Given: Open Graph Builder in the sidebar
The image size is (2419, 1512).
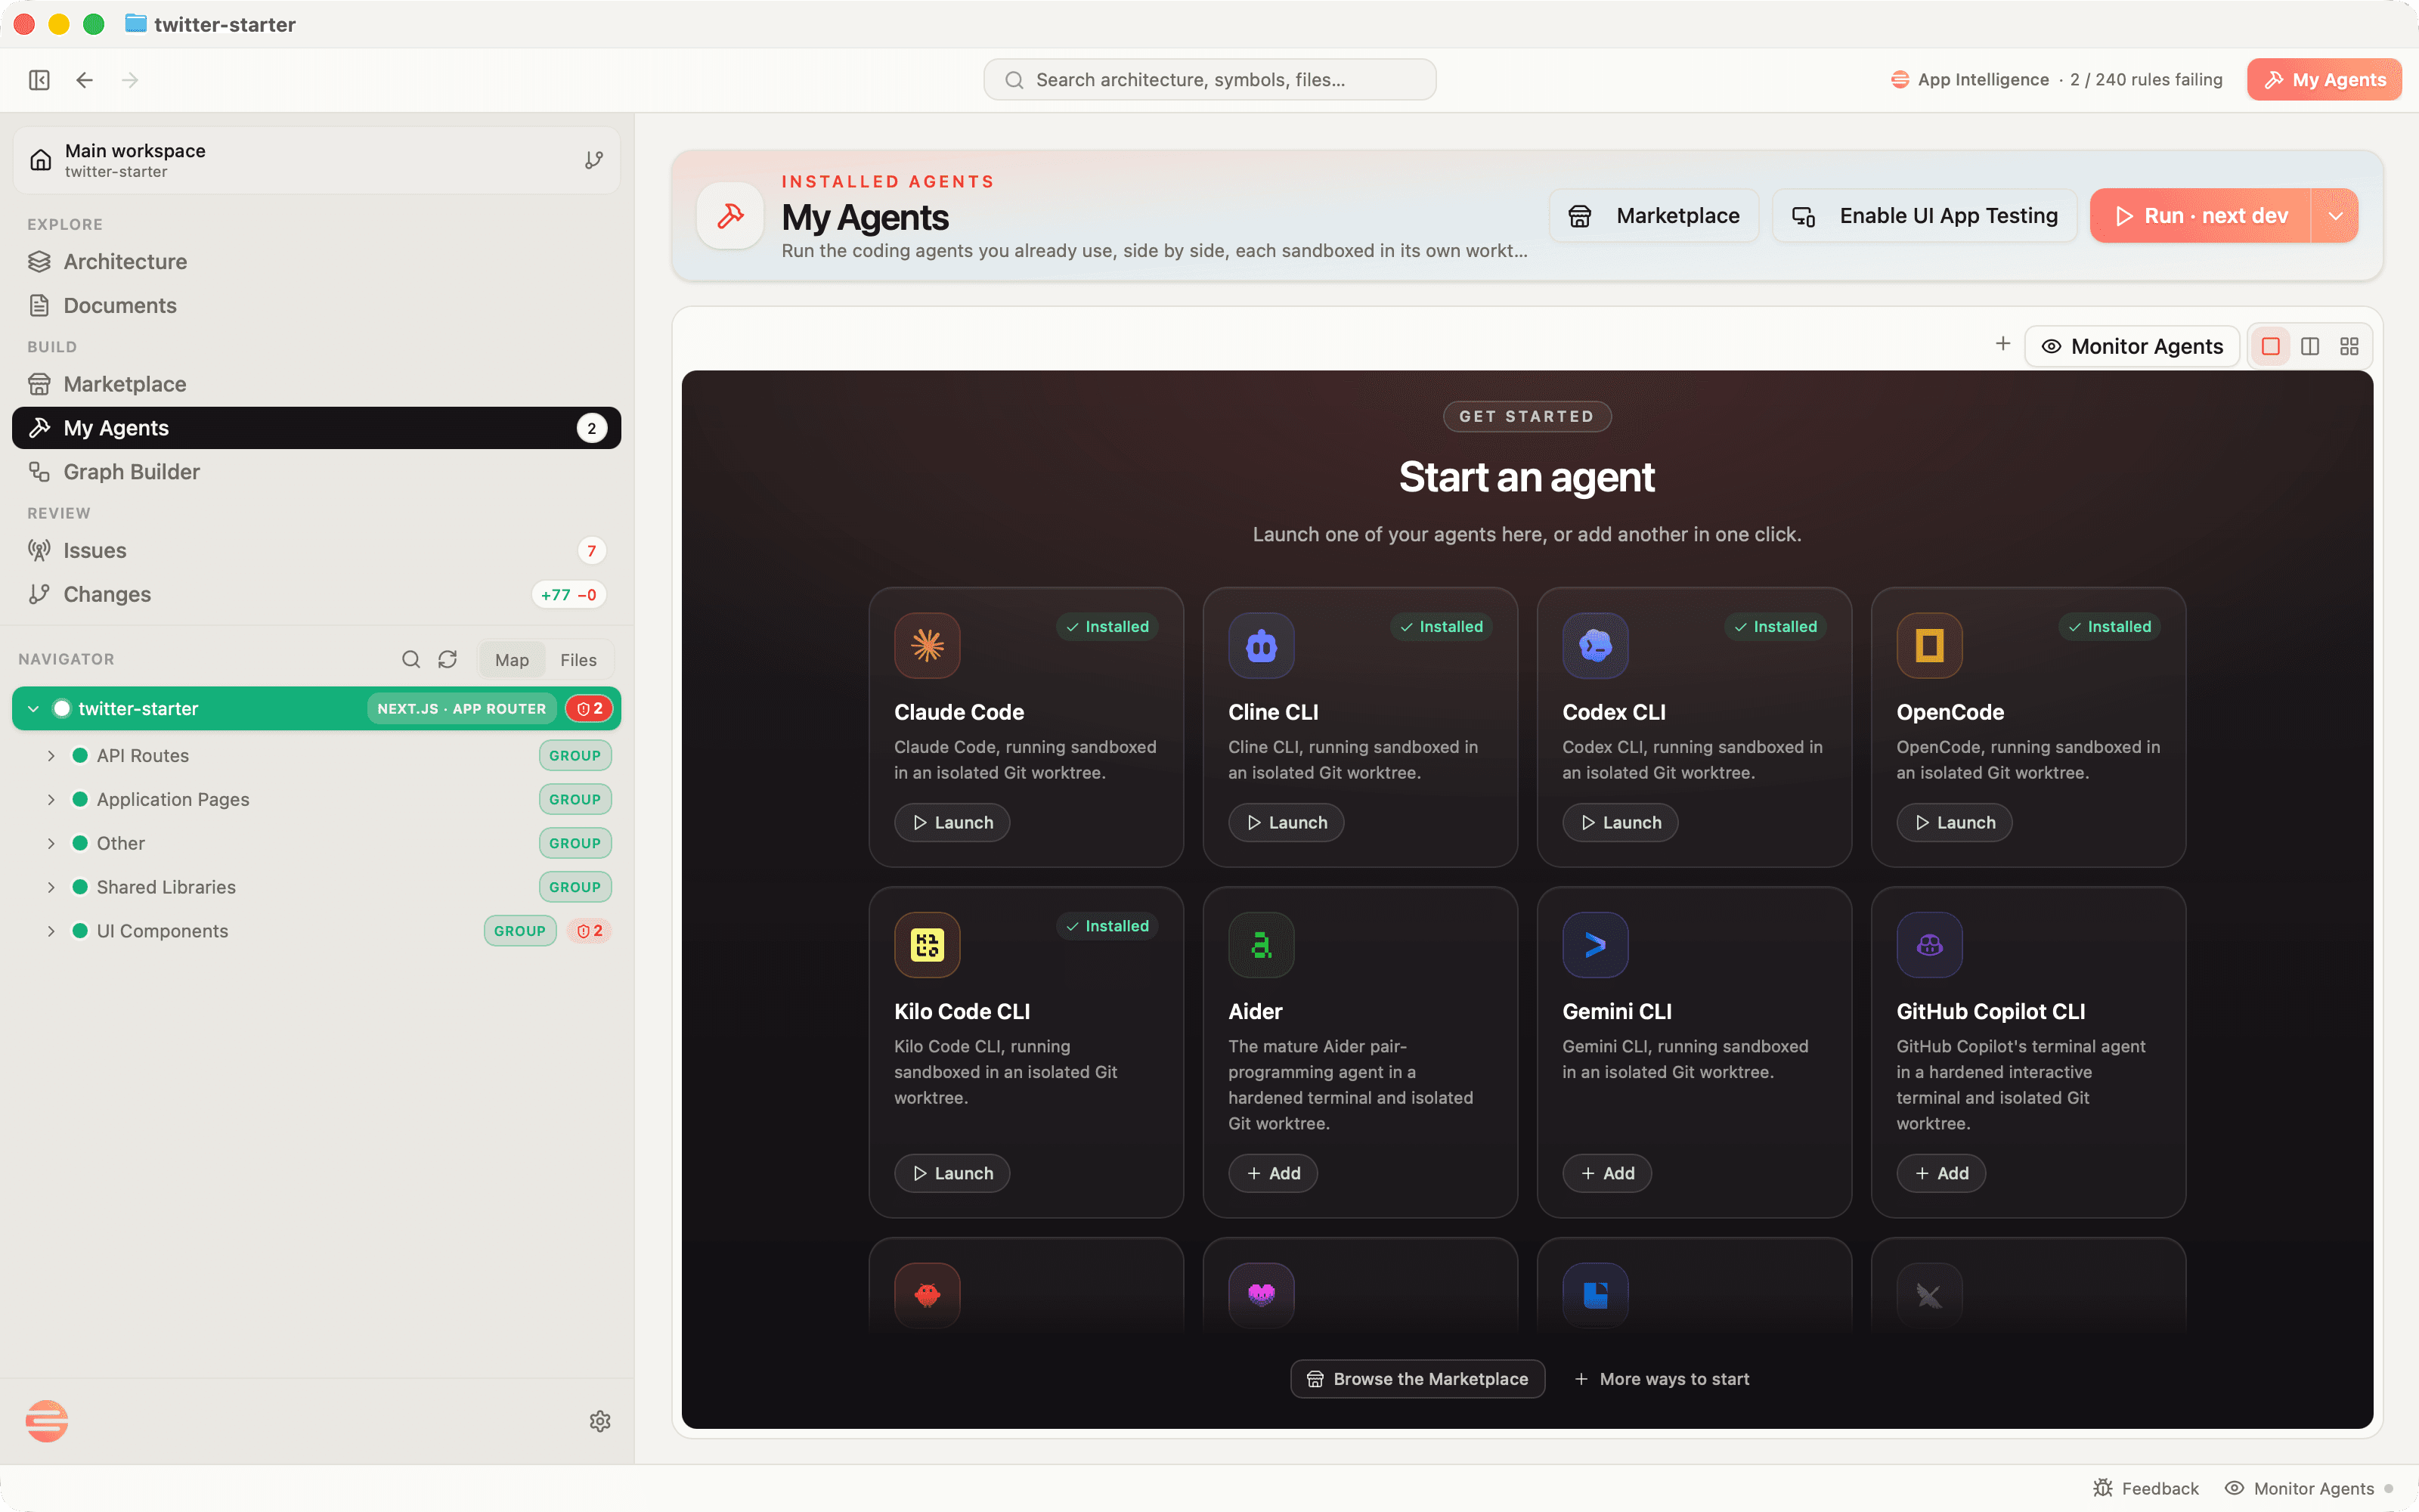Looking at the screenshot, I should click(x=316, y=472).
